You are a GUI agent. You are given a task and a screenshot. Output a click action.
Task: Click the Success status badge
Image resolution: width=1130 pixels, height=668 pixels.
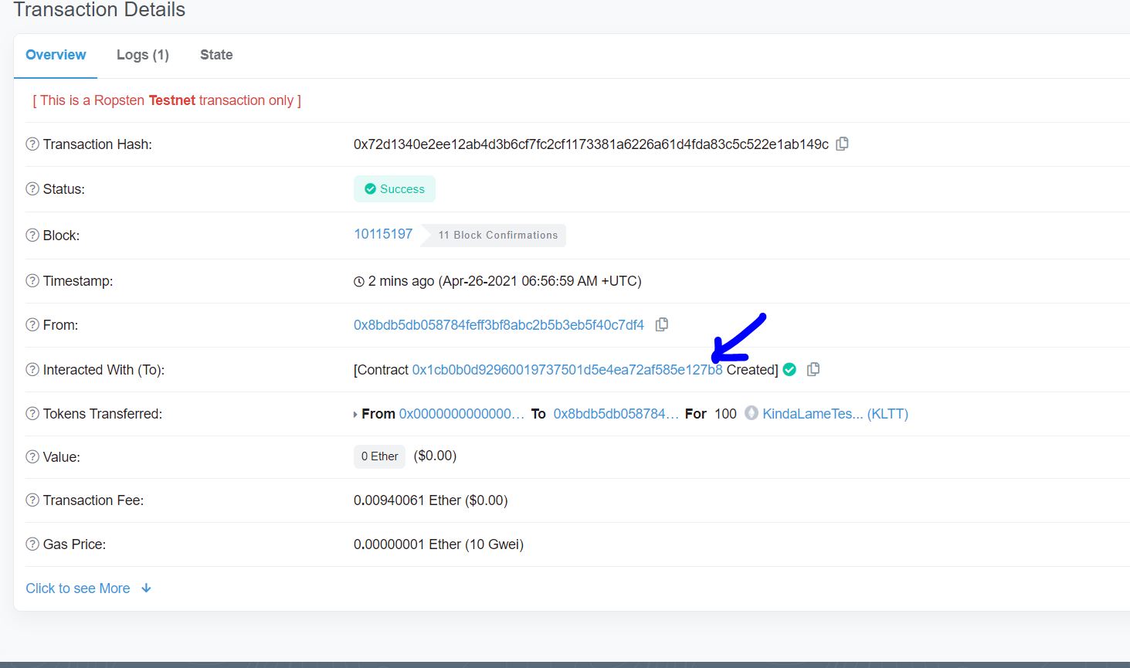point(395,189)
